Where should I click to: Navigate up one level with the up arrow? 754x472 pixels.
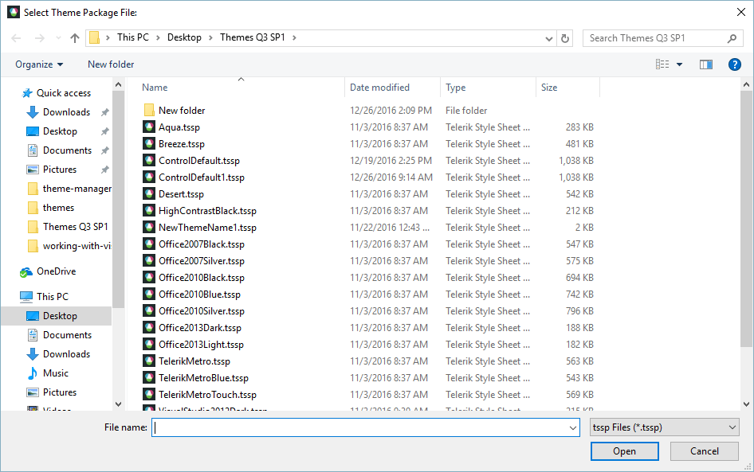(x=74, y=37)
